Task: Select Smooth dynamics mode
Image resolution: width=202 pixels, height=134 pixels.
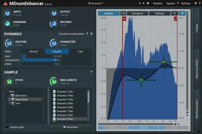Action: click(x=57, y=51)
